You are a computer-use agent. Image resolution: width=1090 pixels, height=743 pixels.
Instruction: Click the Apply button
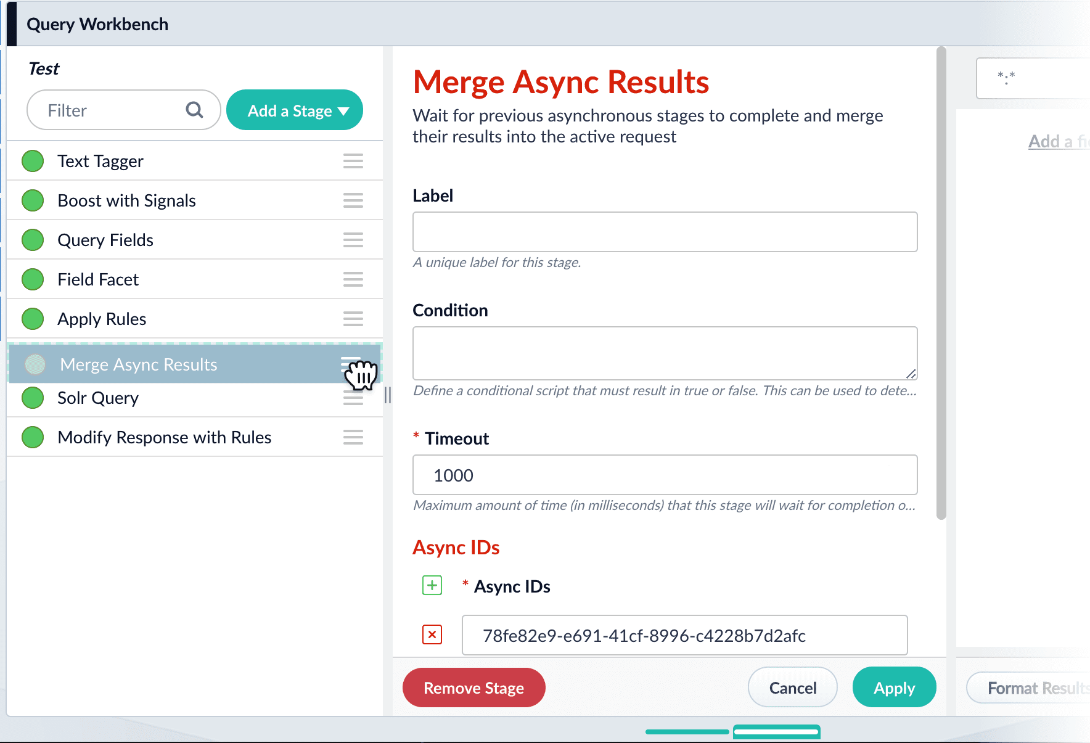point(894,688)
